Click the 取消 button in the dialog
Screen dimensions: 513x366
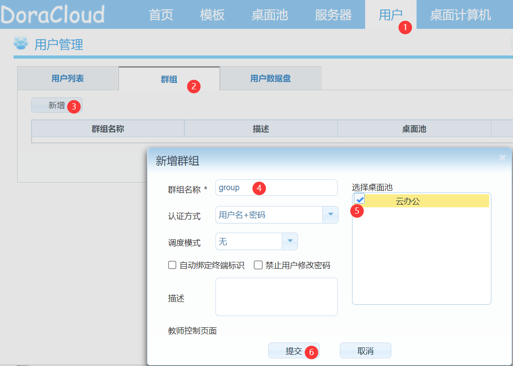(x=365, y=350)
